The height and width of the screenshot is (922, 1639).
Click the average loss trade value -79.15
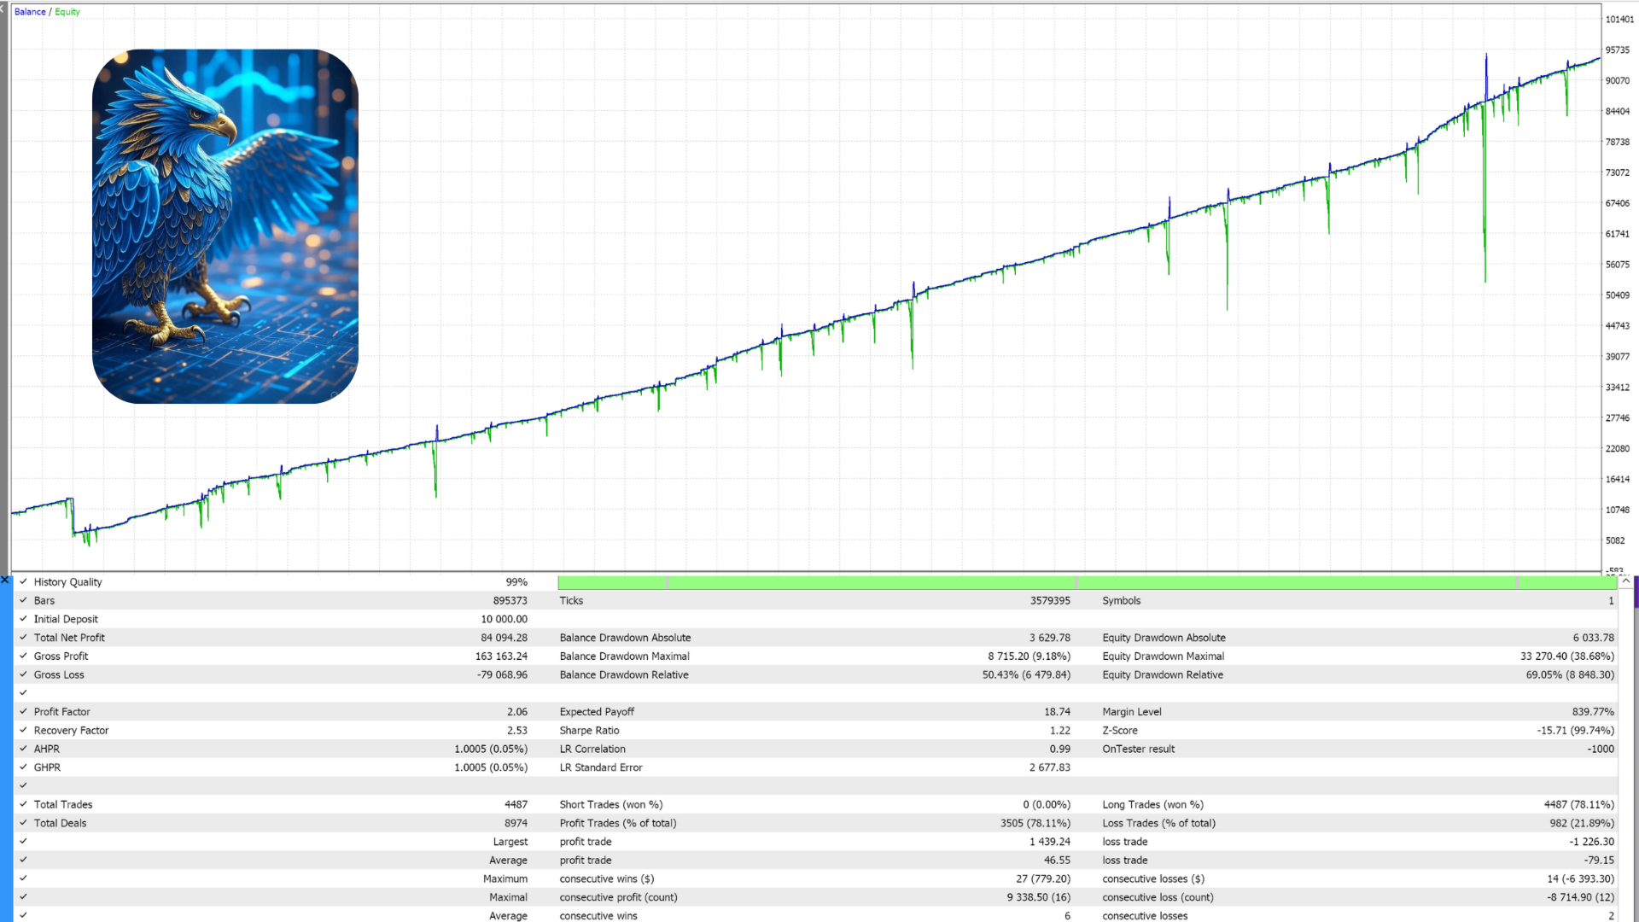[x=1599, y=861]
